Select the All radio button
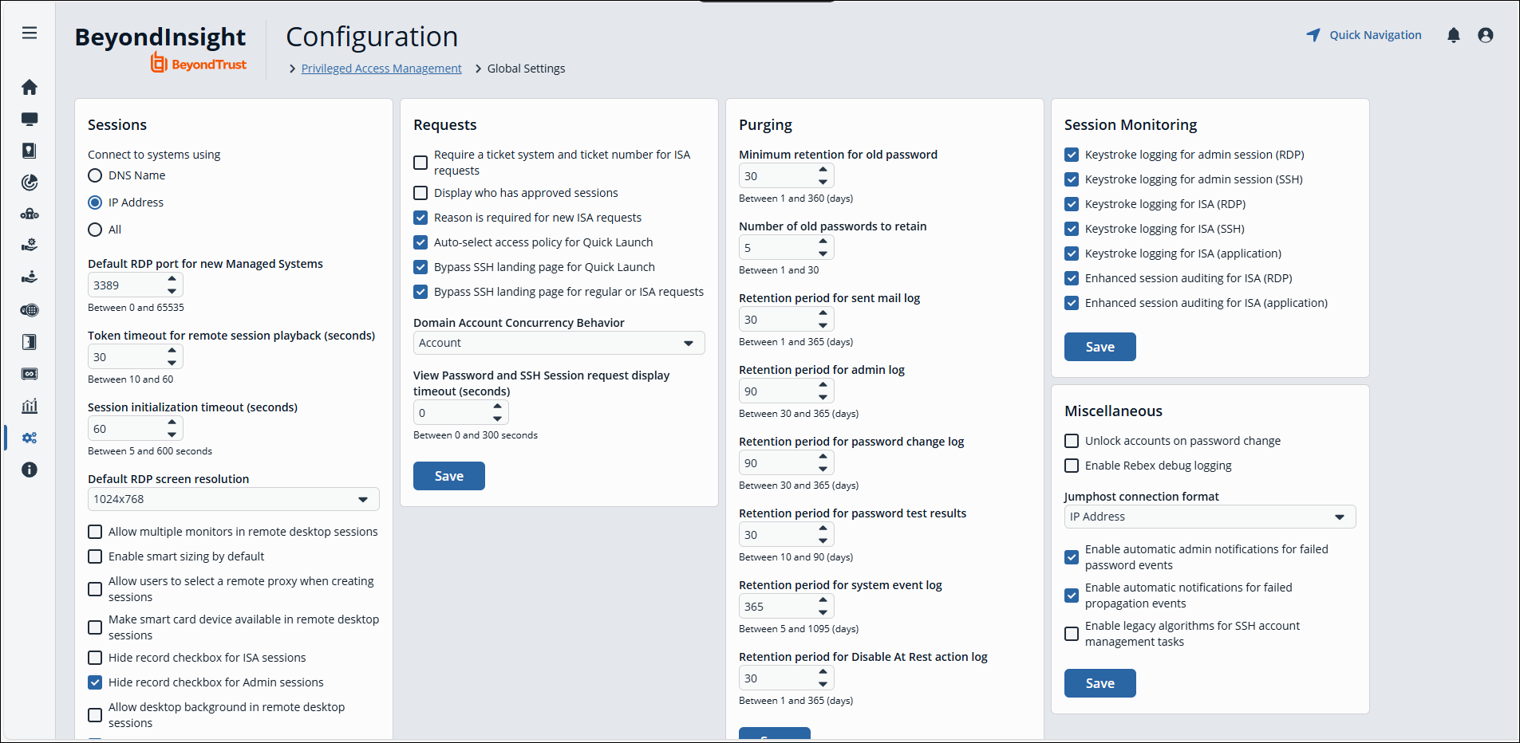Image resolution: width=1520 pixels, height=743 pixels. 95,230
